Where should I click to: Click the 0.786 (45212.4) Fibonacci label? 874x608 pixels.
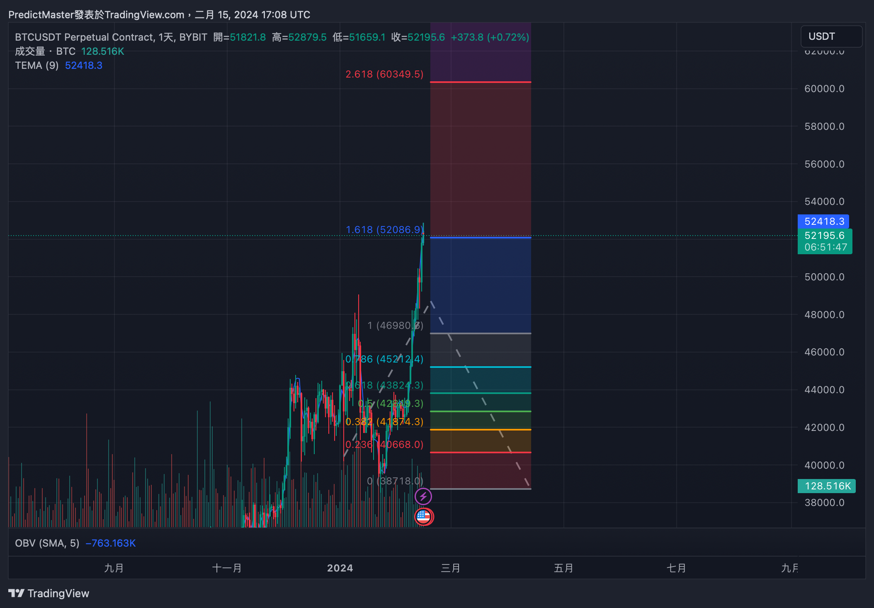pyautogui.click(x=384, y=359)
